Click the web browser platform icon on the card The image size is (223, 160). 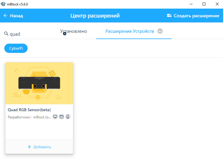pos(61,117)
